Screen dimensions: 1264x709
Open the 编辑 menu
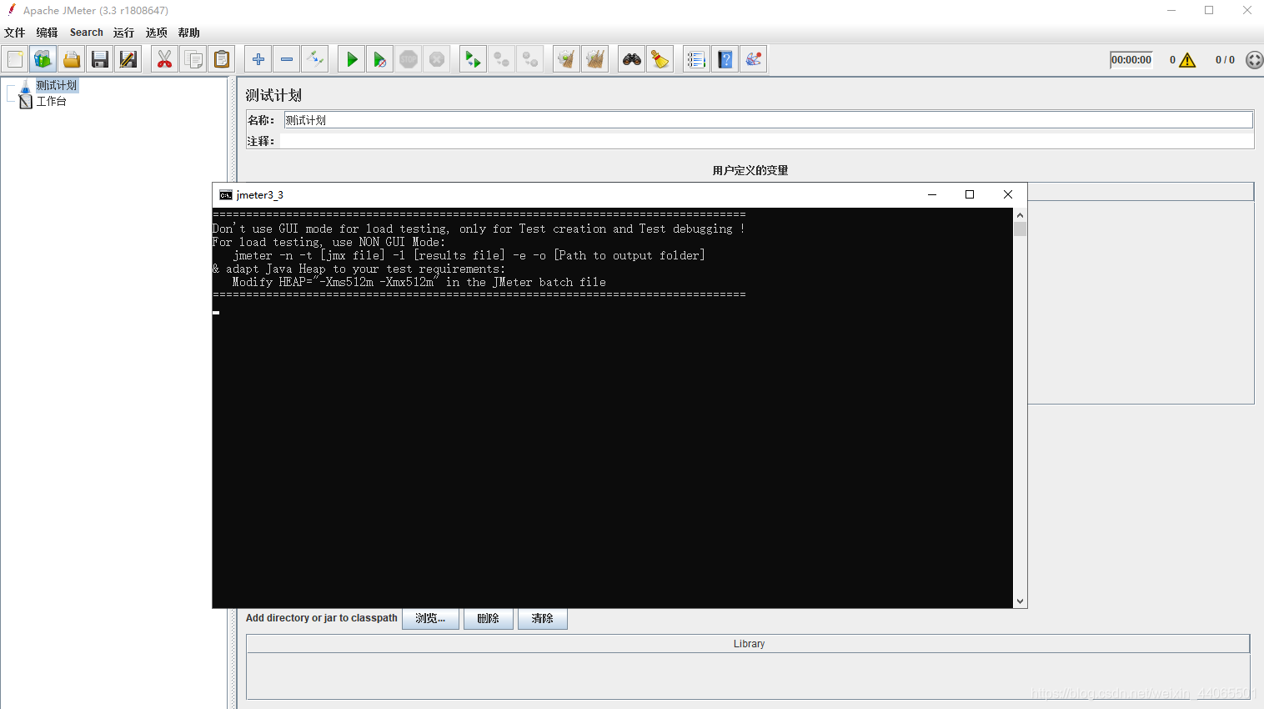click(x=48, y=33)
